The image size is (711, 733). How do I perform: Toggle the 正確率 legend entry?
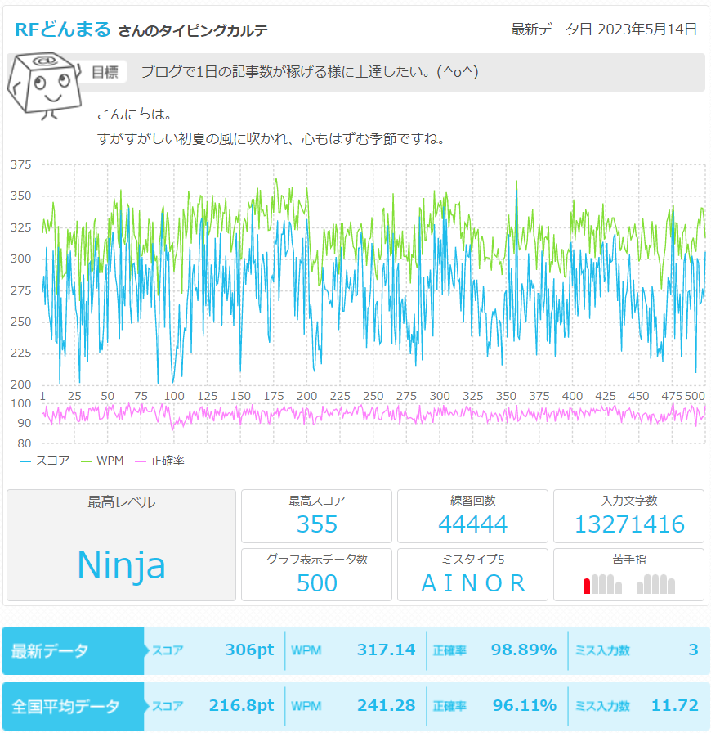pos(159,461)
